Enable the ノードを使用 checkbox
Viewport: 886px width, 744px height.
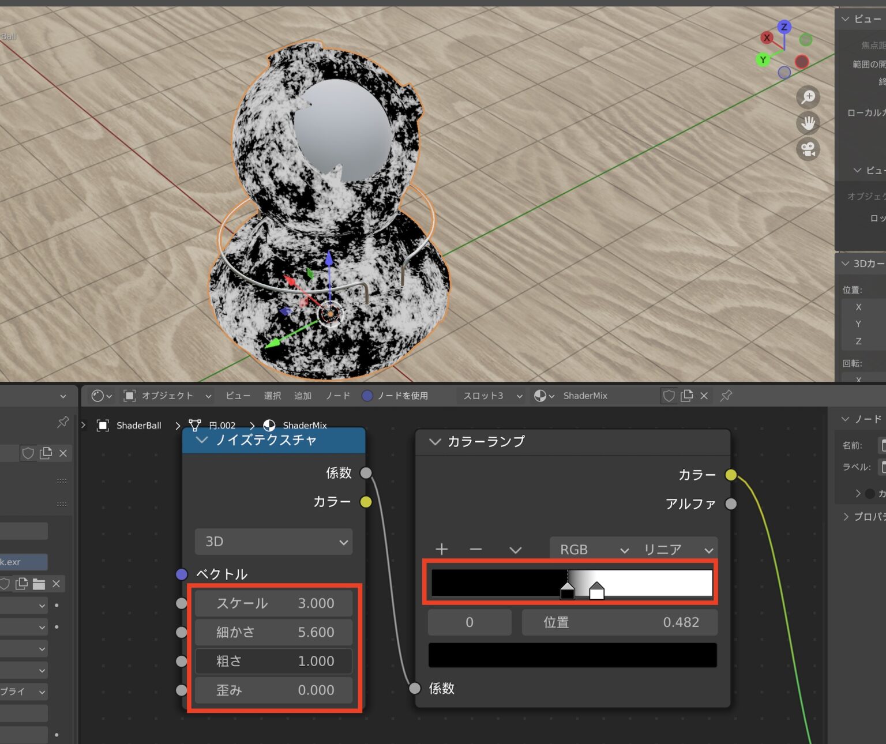tap(367, 396)
